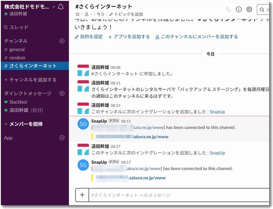Click the phone call icon
The height and width of the screenshot is (209, 273).
[228, 9]
